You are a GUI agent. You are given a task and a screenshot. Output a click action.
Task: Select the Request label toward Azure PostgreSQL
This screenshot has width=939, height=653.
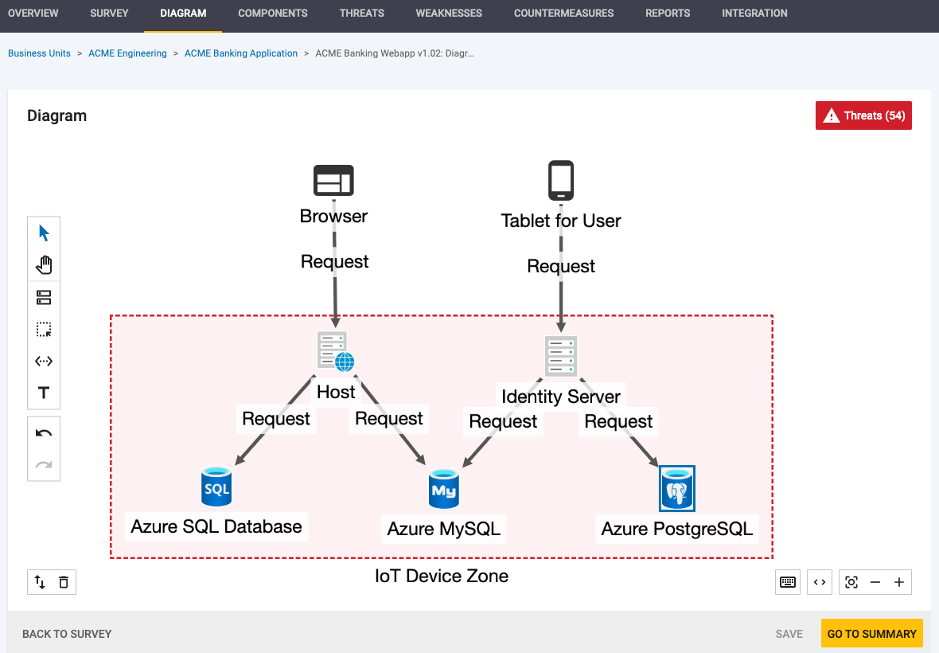(x=618, y=421)
